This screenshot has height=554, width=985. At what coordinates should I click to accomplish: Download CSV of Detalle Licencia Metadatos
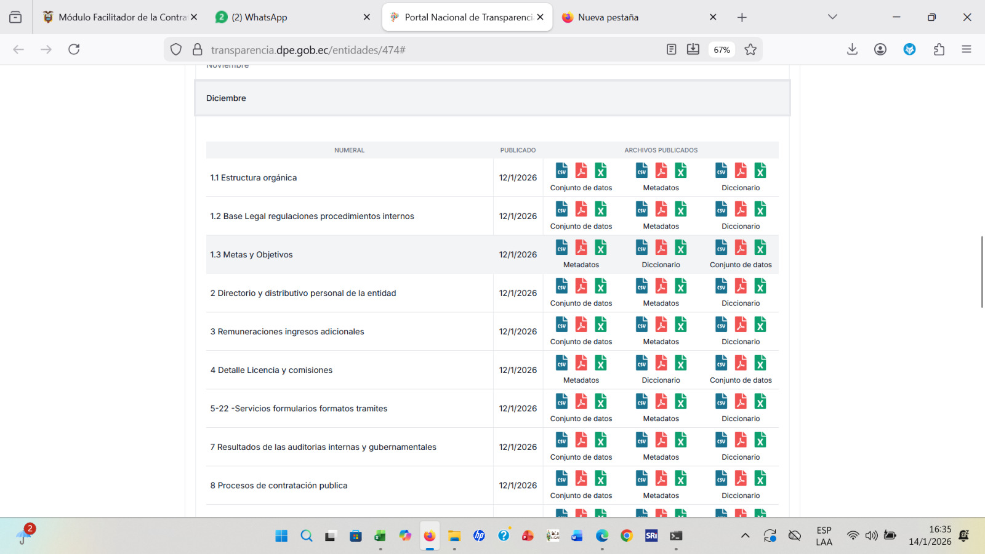click(561, 363)
